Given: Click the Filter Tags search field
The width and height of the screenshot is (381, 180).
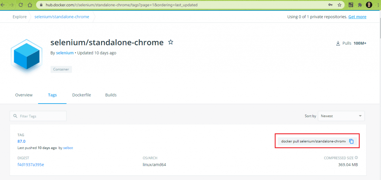Looking at the screenshot, I should coord(38,116).
